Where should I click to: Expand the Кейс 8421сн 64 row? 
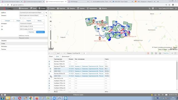(49, 78)
